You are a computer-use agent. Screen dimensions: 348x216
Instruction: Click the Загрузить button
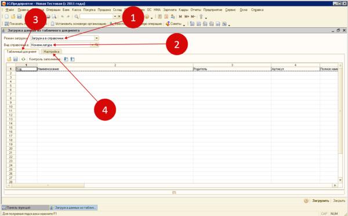pos(321,201)
